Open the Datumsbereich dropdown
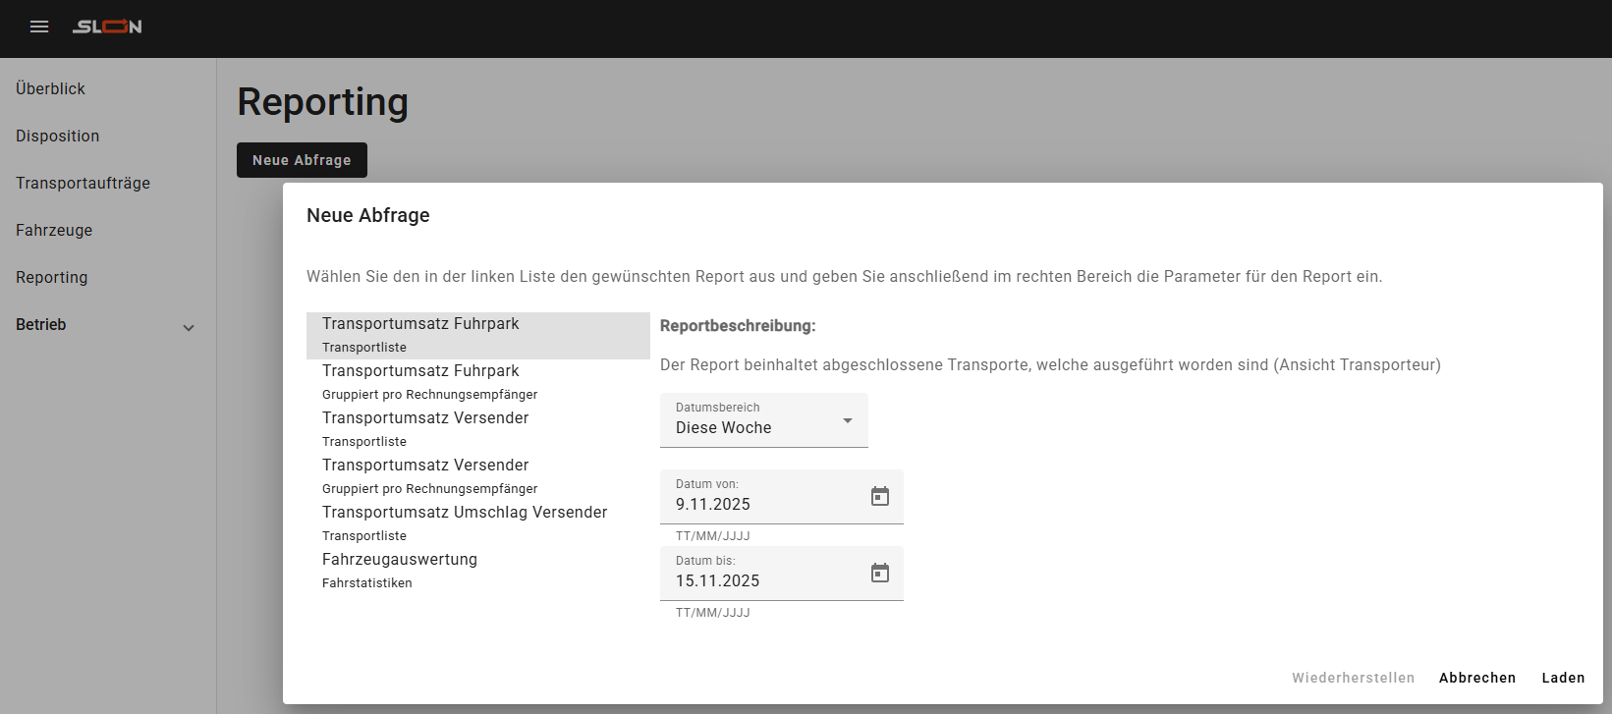This screenshot has width=1612, height=714. [763, 420]
